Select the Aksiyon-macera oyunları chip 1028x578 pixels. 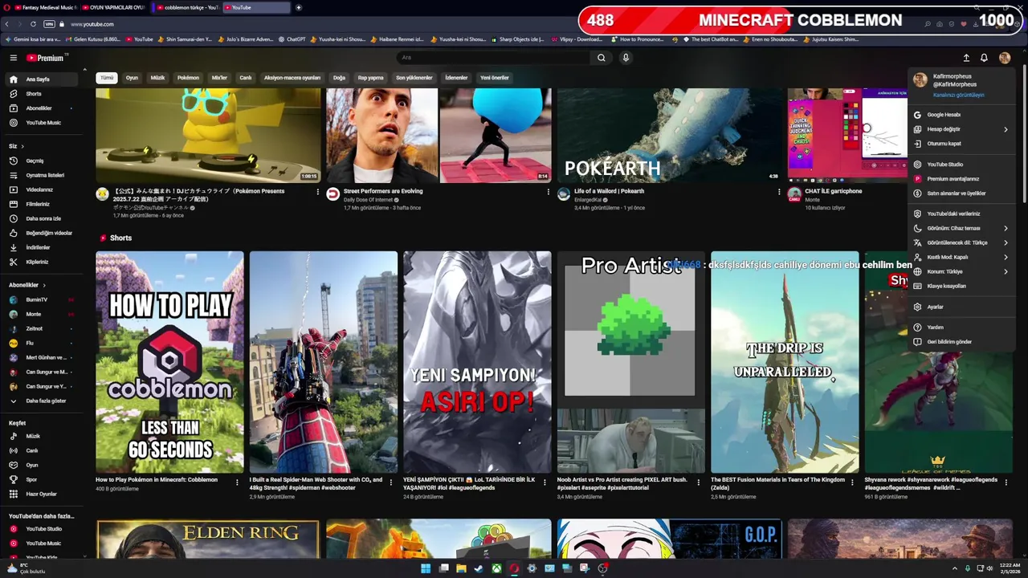(292, 78)
